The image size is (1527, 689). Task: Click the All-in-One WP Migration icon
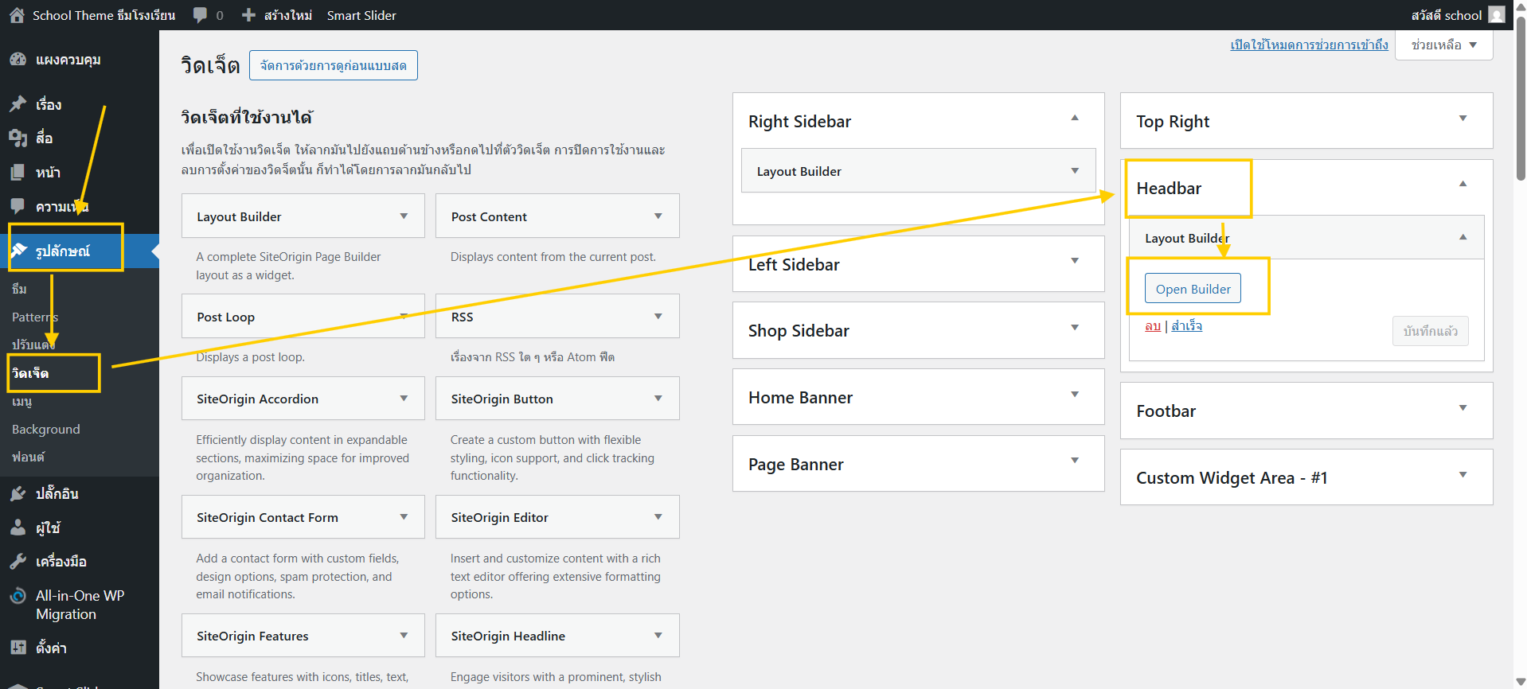click(x=18, y=596)
